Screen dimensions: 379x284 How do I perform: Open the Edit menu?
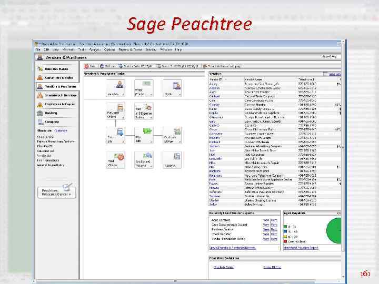click(46, 49)
